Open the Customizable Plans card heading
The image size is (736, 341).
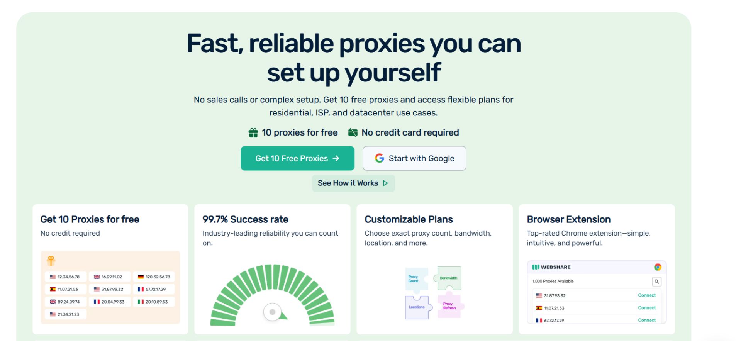click(x=409, y=219)
